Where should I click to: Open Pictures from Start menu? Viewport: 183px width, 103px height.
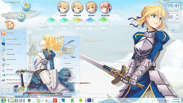(x=66, y=54)
